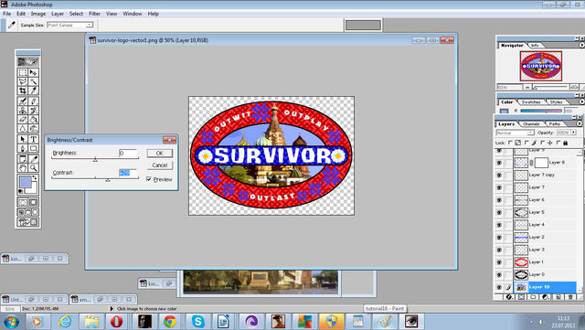The height and width of the screenshot is (330, 585).
Task: Click the Contrast slider handle
Action: (108, 179)
